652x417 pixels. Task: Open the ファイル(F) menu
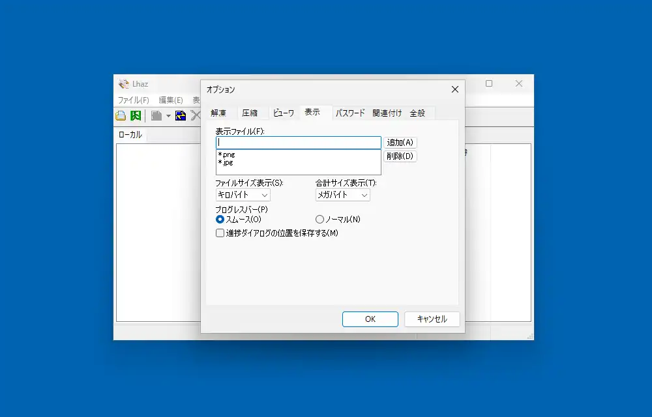pyautogui.click(x=133, y=100)
